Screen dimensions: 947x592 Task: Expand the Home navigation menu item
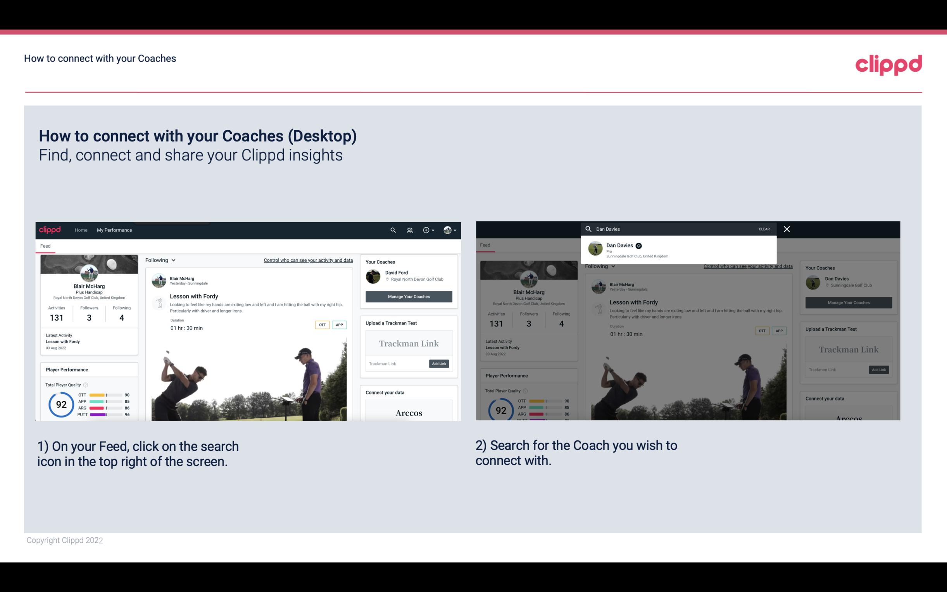coord(82,230)
